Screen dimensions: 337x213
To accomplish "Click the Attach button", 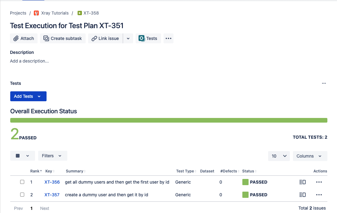I will (24, 38).
